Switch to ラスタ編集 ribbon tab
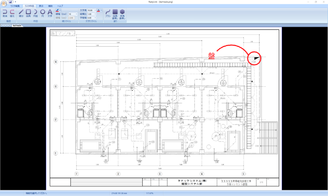 (x=15, y=6)
